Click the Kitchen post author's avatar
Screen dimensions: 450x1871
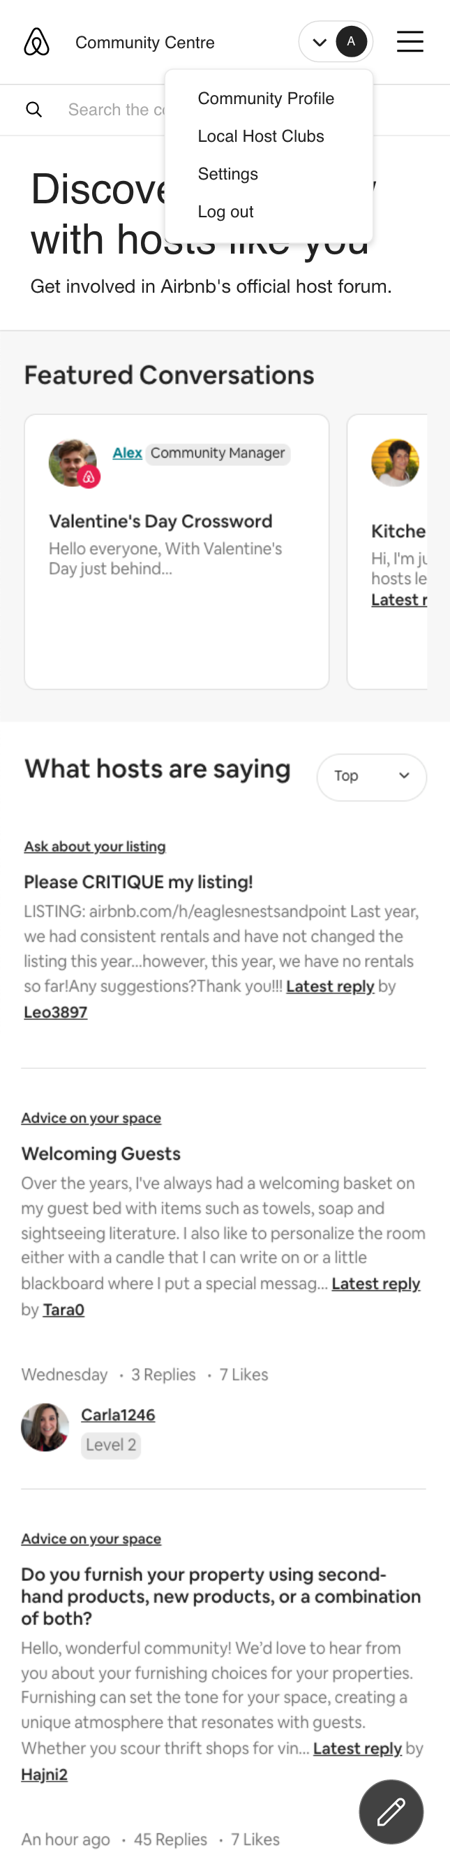point(395,462)
